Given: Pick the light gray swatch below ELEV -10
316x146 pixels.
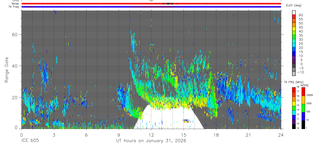Looking at the screenshot, I should [x=294, y=74].
